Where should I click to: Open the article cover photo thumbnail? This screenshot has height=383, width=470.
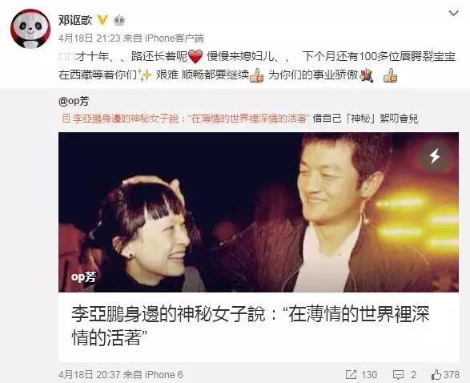coord(259,212)
